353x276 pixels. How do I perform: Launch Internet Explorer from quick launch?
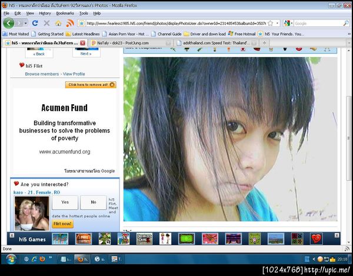pyautogui.click(x=34, y=259)
